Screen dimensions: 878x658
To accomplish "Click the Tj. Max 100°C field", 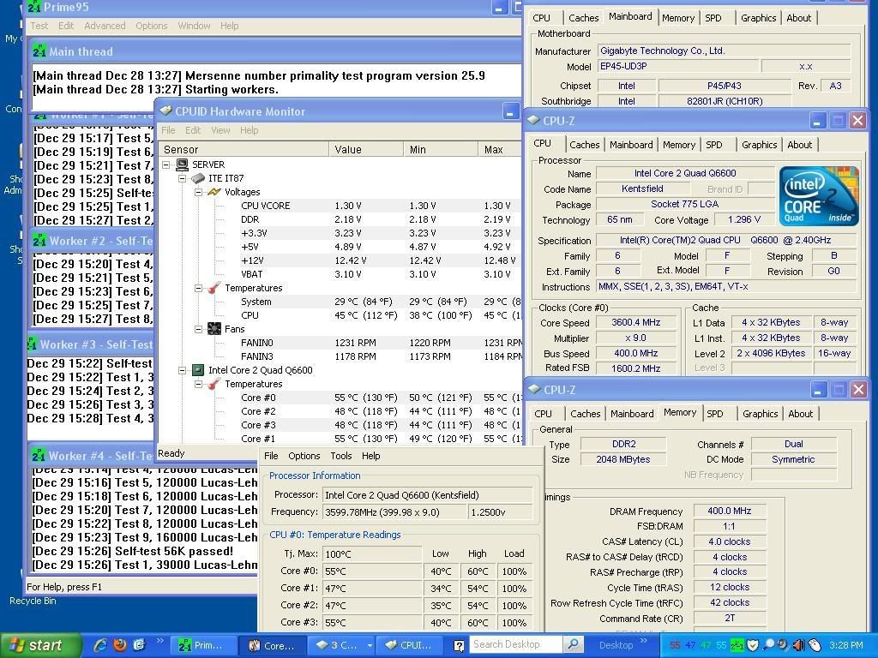I will click(x=372, y=554).
